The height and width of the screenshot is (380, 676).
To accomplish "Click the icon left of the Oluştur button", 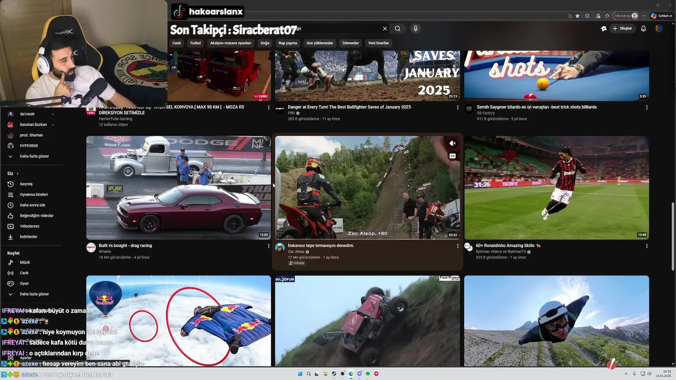I will tap(604, 28).
